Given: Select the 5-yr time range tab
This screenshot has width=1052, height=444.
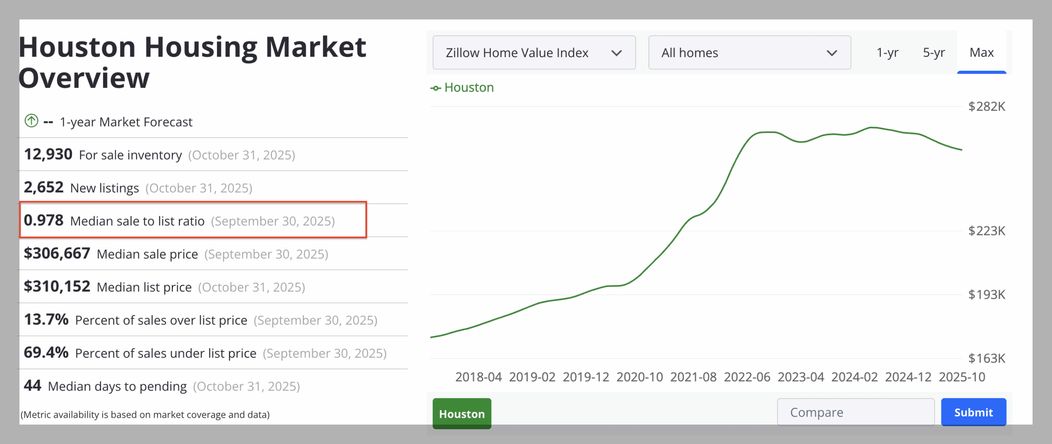Looking at the screenshot, I should coord(934,53).
